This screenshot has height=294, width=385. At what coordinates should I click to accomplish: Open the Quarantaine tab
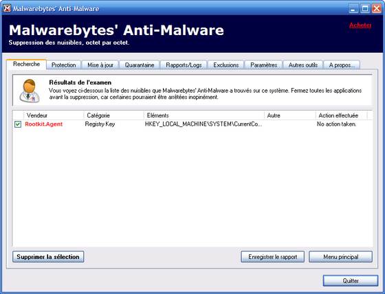(140, 65)
